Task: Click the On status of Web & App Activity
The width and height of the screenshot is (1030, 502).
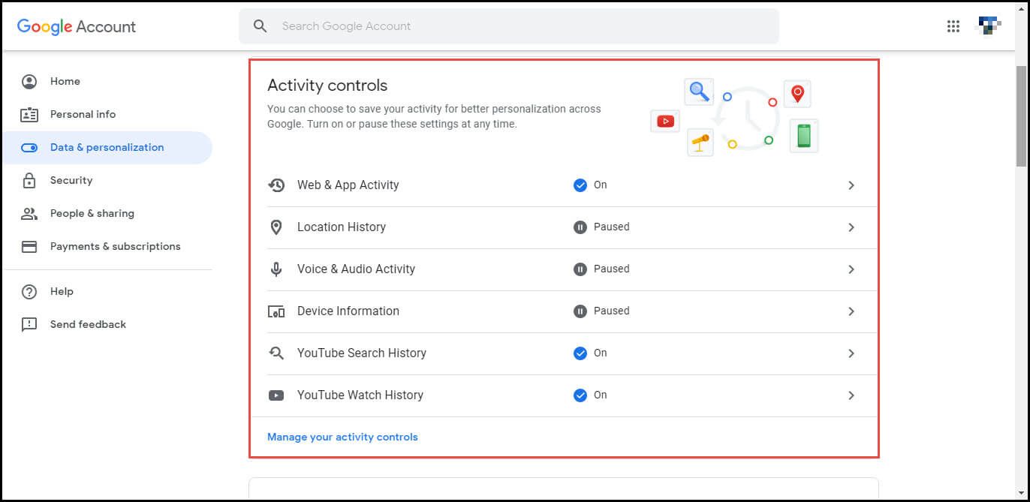Action: [x=601, y=185]
